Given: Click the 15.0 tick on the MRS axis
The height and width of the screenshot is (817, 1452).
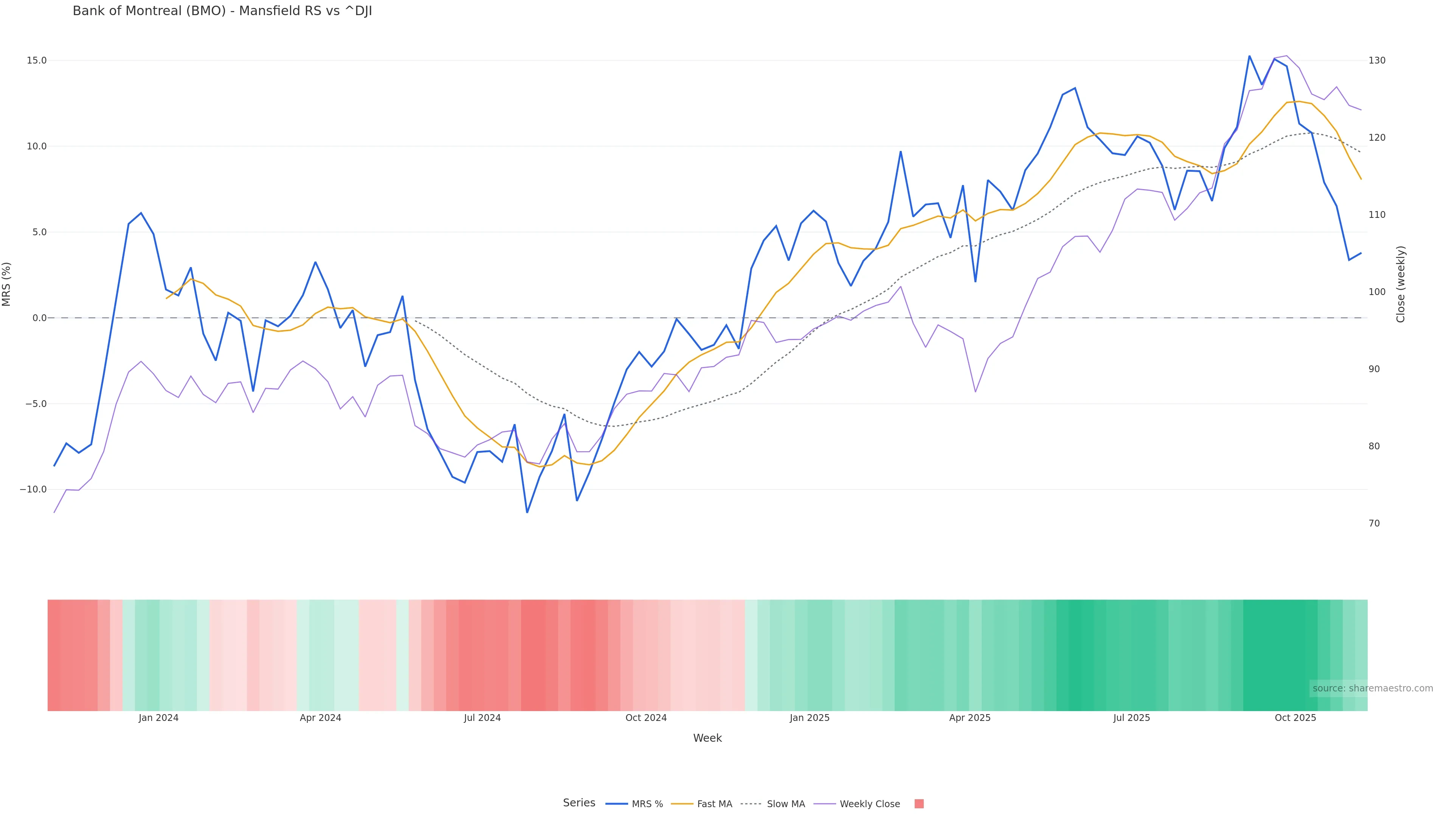Looking at the screenshot, I should coord(36,61).
